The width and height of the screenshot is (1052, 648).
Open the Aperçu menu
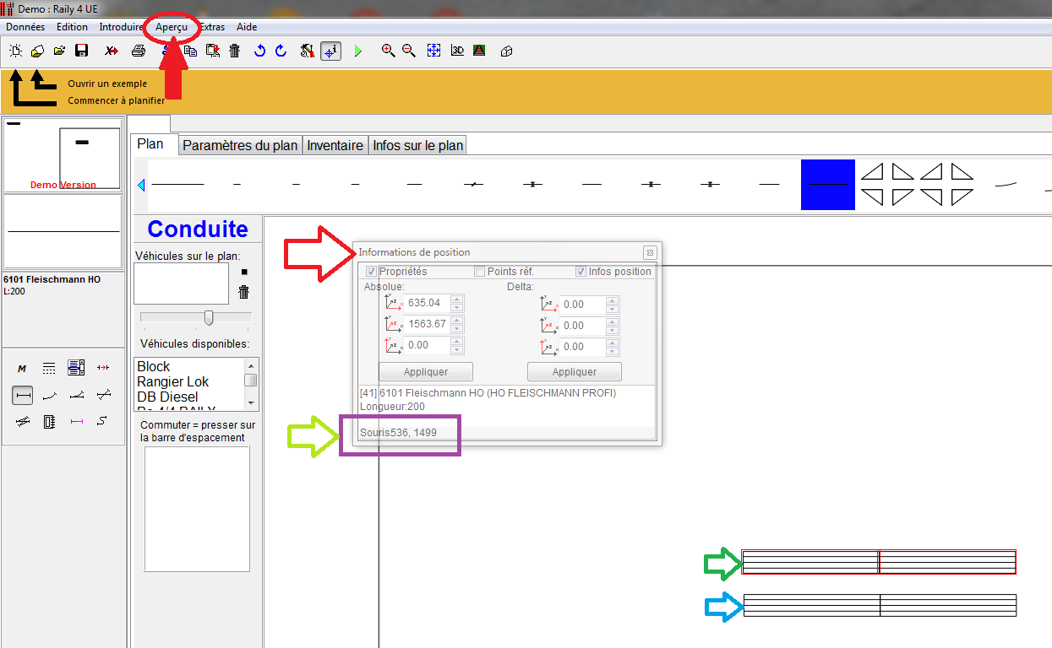[172, 27]
